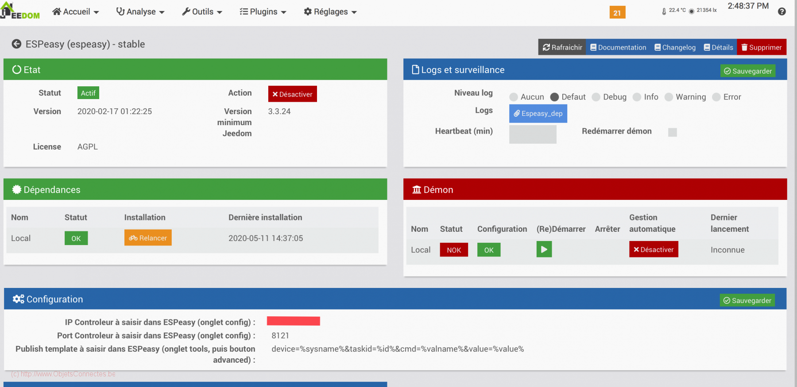797x387 pixels.
Task: Save Logs et surveillance settings
Action: (748, 71)
